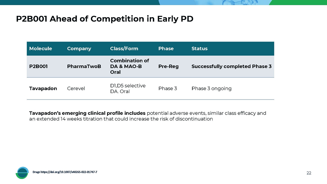Screen dimensions: 327x184
Task: Click the Class/Form column header
Action: [x=124, y=48]
